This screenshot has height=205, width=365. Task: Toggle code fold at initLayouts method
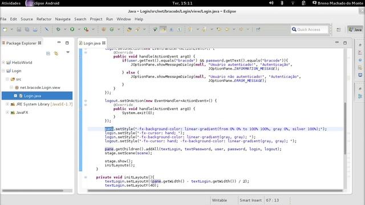click(86, 177)
